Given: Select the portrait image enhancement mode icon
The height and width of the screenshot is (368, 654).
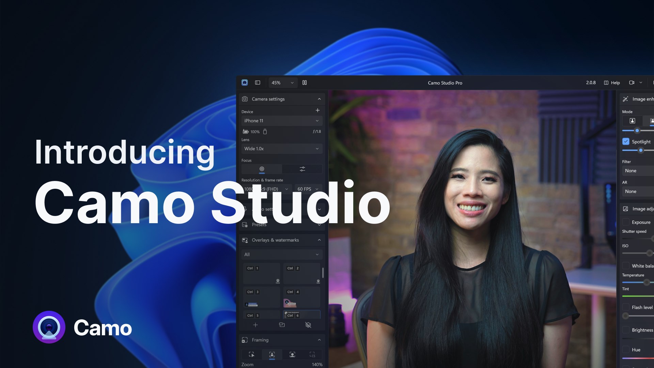Looking at the screenshot, I should coord(632,121).
